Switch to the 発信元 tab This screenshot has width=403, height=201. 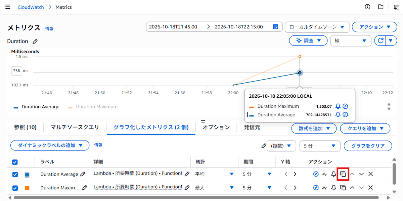click(x=252, y=127)
